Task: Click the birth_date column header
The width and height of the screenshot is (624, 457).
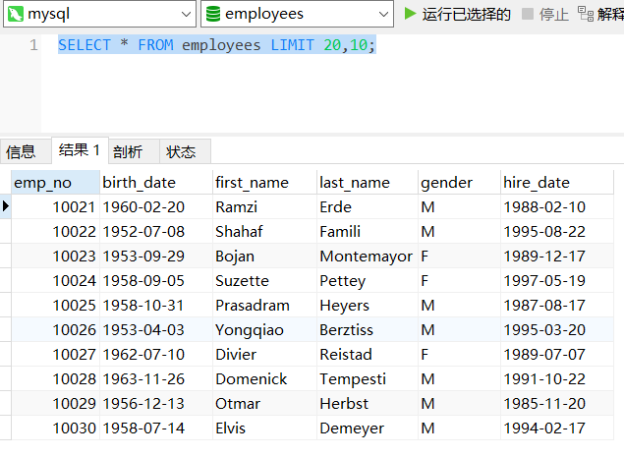Action: tap(156, 183)
